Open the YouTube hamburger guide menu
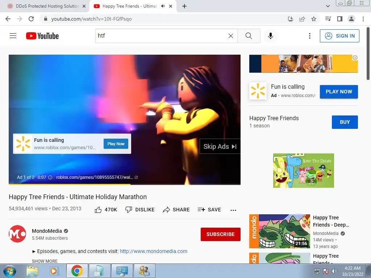 tap(13, 36)
